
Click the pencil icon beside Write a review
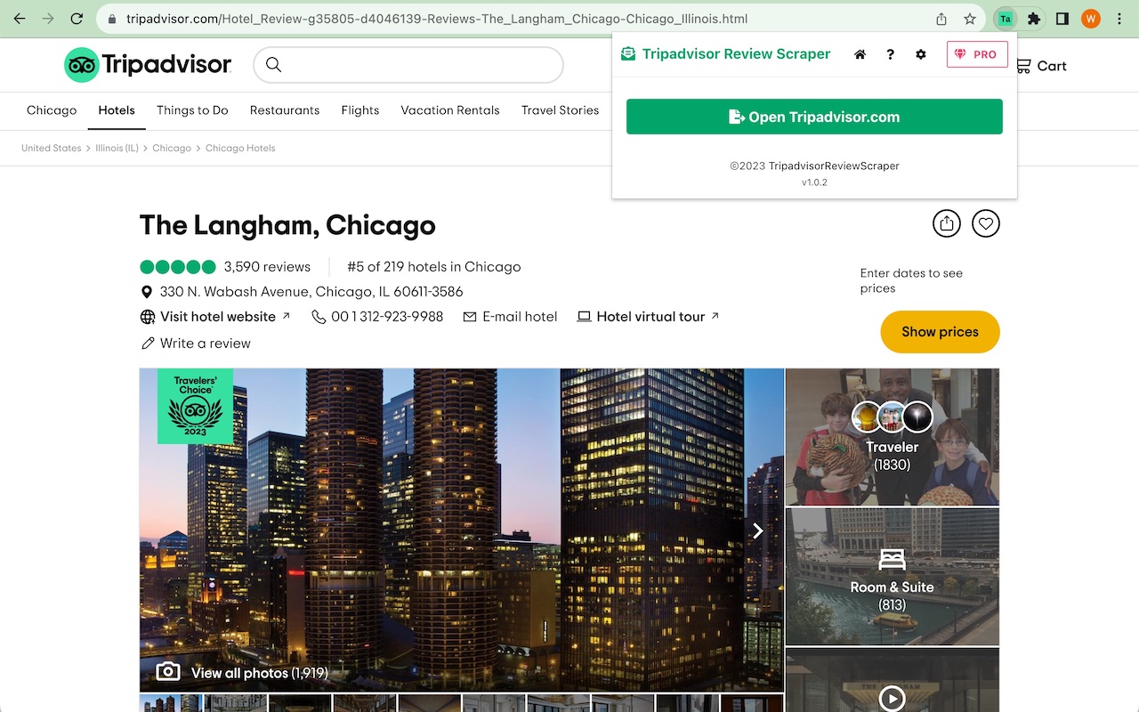pos(148,343)
